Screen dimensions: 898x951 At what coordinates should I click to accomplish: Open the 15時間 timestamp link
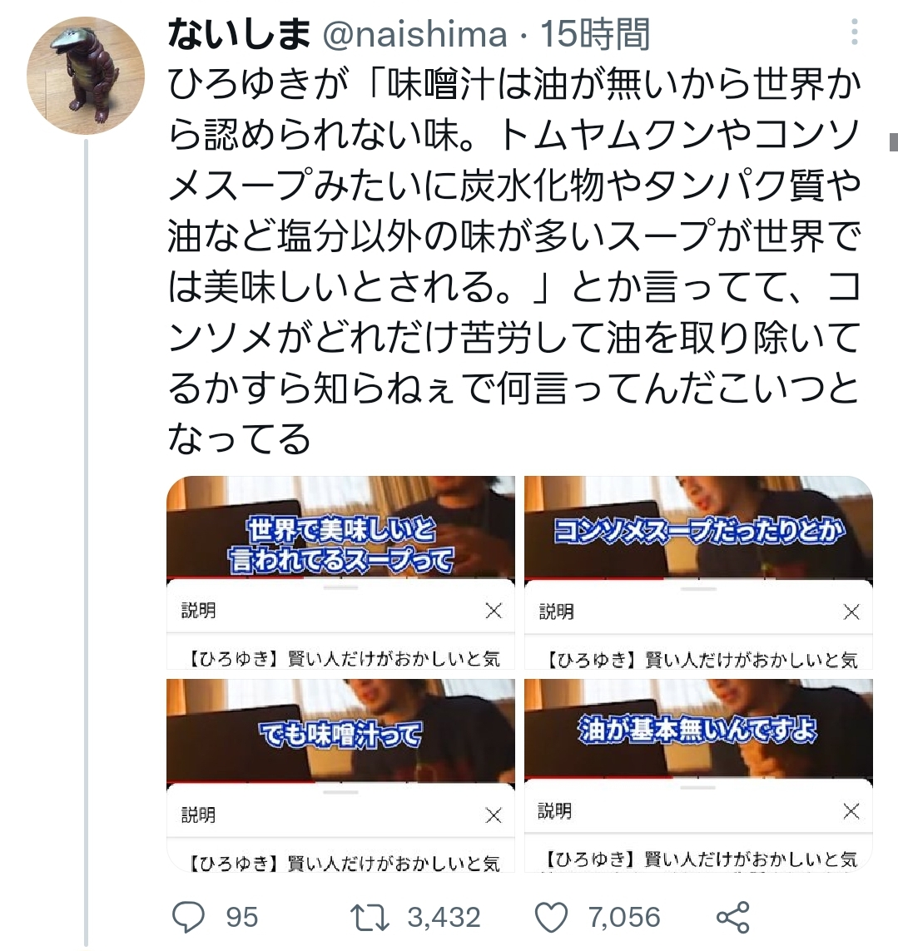click(x=594, y=33)
